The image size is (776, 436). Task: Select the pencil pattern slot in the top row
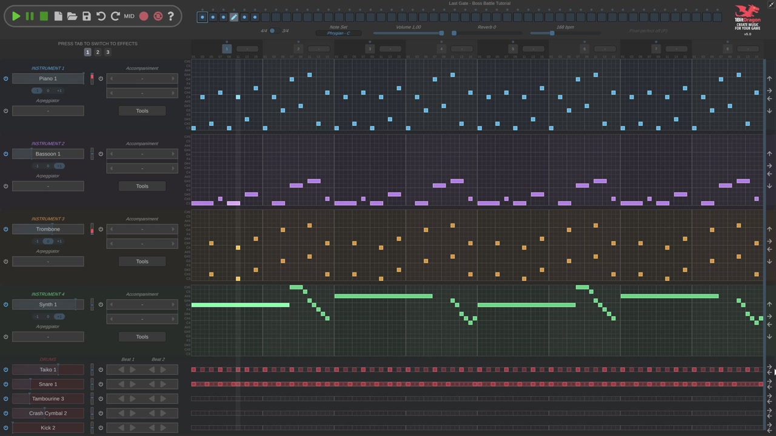click(234, 17)
